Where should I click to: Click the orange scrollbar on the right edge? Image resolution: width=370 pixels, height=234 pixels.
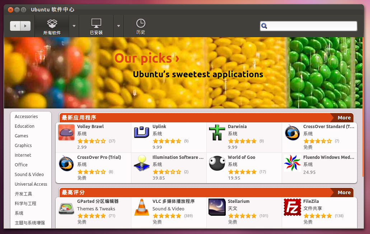pyautogui.click(x=363, y=107)
